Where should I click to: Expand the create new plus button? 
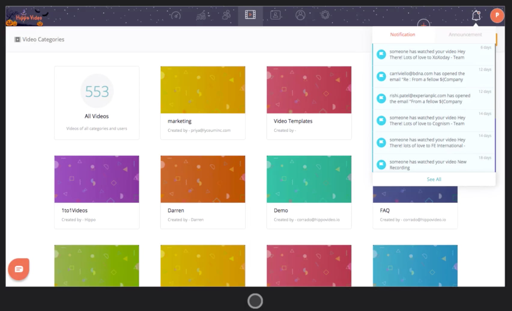[x=423, y=24]
